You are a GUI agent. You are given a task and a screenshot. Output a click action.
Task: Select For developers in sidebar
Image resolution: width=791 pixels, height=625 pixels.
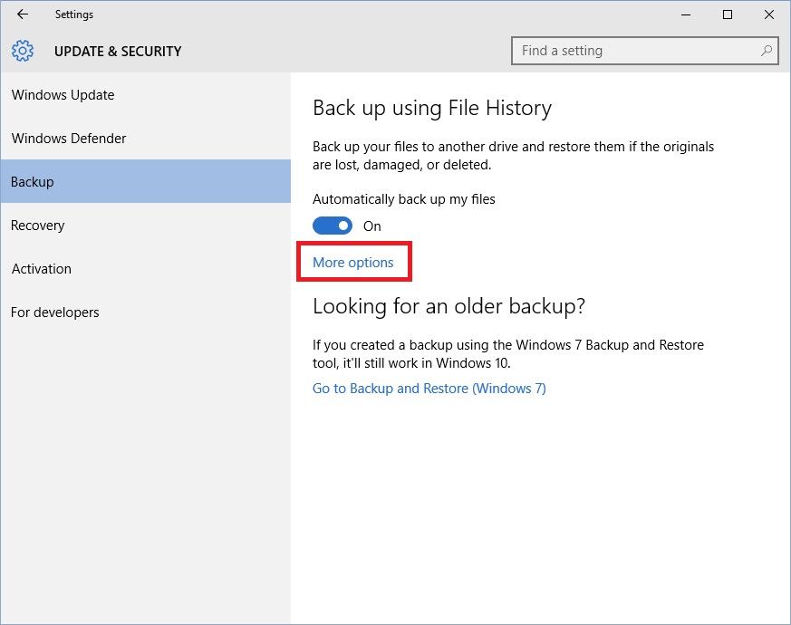click(x=145, y=312)
